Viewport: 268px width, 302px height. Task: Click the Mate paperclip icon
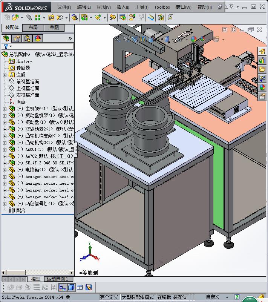(x=29, y=17)
